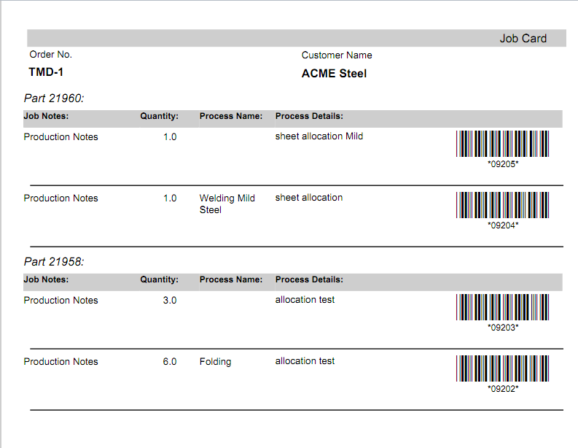This screenshot has width=578, height=448.
Task: Click the barcode labeled *09205*
Action: (502, 144)
